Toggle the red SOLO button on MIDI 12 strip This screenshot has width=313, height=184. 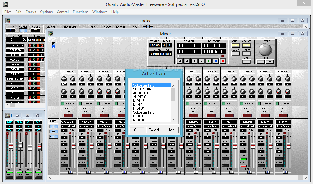243,166
